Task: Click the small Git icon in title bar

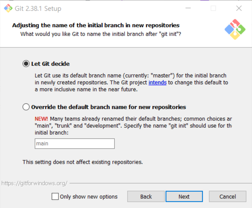Action: (8, 8)
